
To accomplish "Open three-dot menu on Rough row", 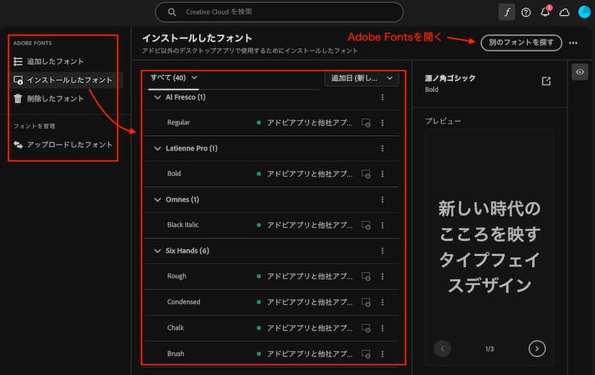I will coord(382,276).
